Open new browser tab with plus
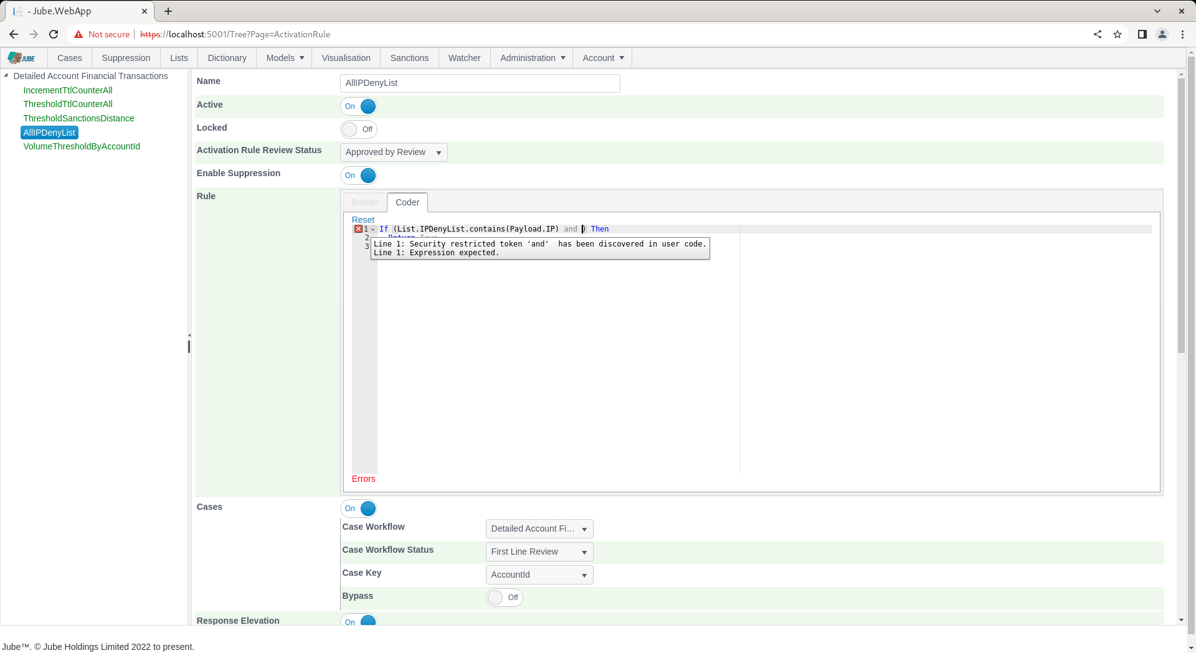The width and height of the screenshot is (1196, 653). [168, 11]
